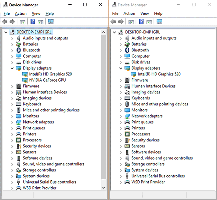Click Mice pointing devices icon in right window
The height and width of the screenshot is (200, 217).
(127, 104)
